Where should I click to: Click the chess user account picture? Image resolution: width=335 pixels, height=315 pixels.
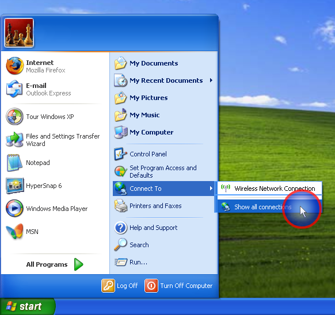click(19, 33)
